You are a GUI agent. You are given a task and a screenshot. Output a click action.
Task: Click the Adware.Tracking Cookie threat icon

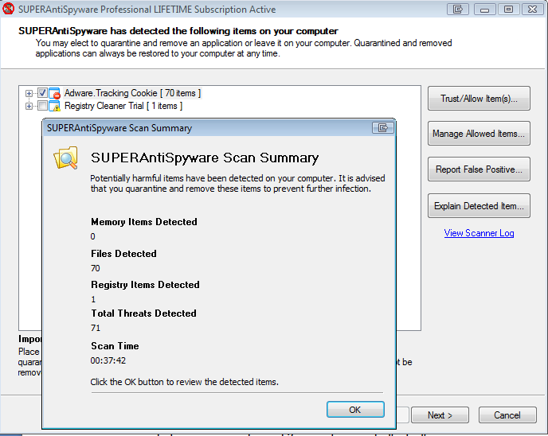[55, 94]
